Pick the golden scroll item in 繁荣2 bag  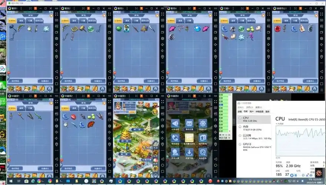[x=74, y=29]
